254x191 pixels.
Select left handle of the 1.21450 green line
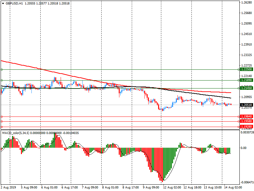(x=2, y=88)
